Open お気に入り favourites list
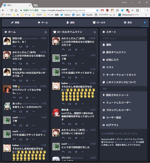Image resolution: width=150 pixels, height=163 pixels. click(x=123, y=60)
